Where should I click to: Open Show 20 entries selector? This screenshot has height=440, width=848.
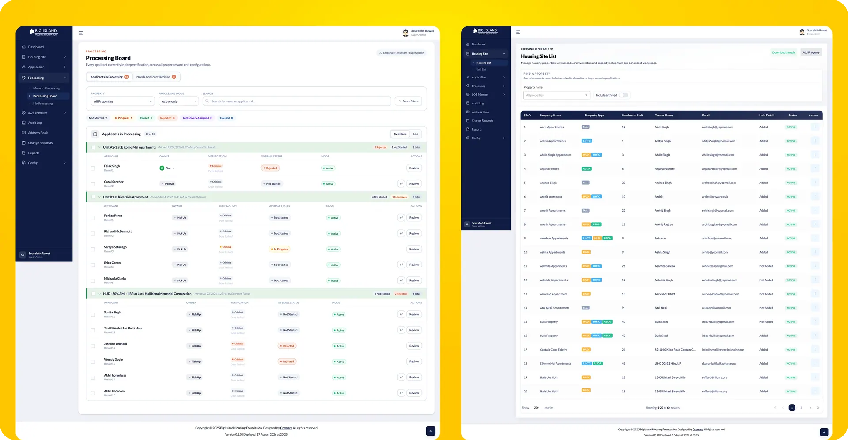536,408
